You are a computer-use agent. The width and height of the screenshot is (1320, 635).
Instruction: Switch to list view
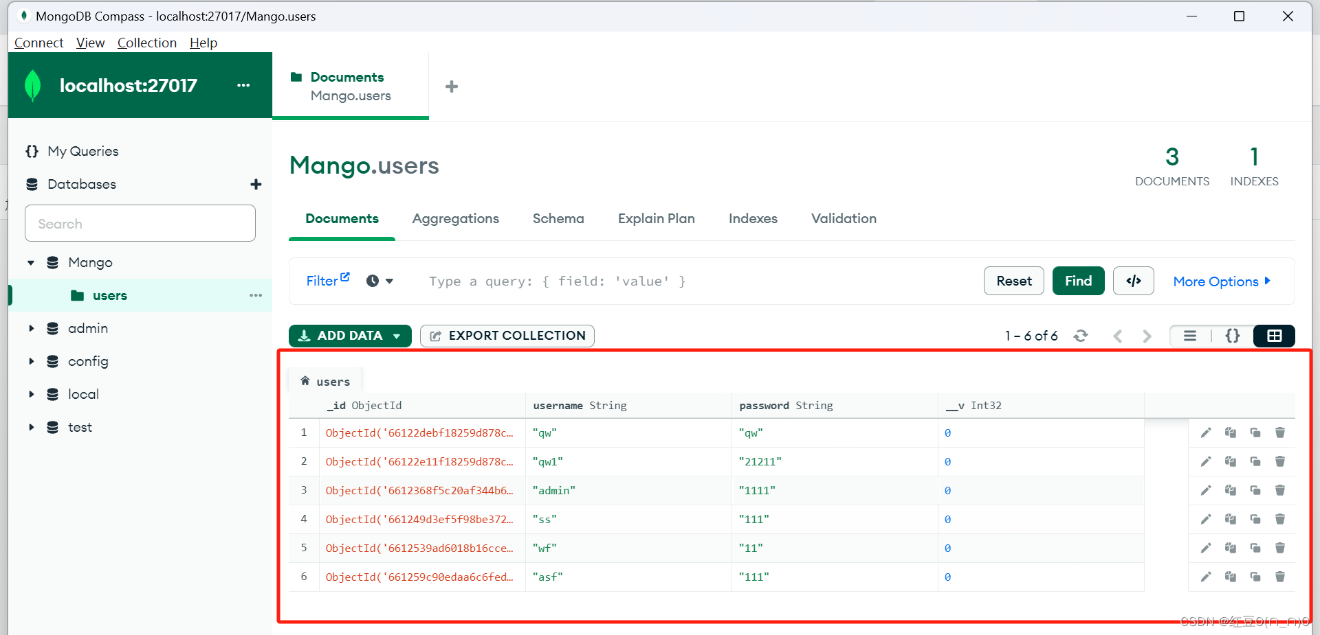pos(1190,336)
